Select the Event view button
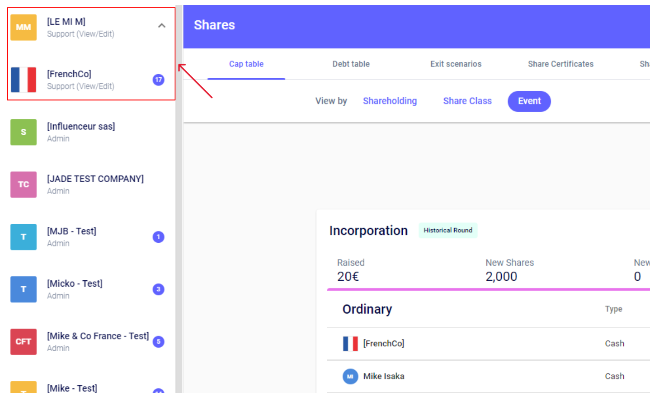Screen dimensions: 650x393 (x=529, y=101)
